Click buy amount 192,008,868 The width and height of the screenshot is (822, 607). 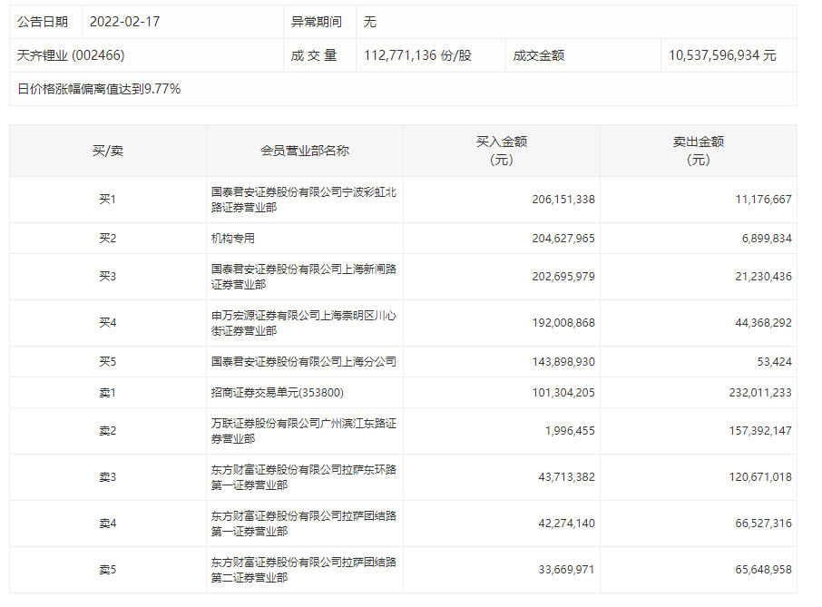pyautogui.click(x=563, y=323)
